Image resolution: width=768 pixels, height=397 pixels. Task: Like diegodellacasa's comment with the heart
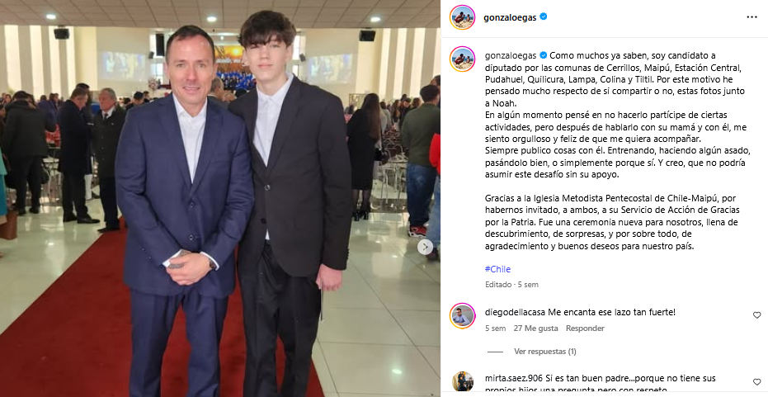click(x=756, y=315)
